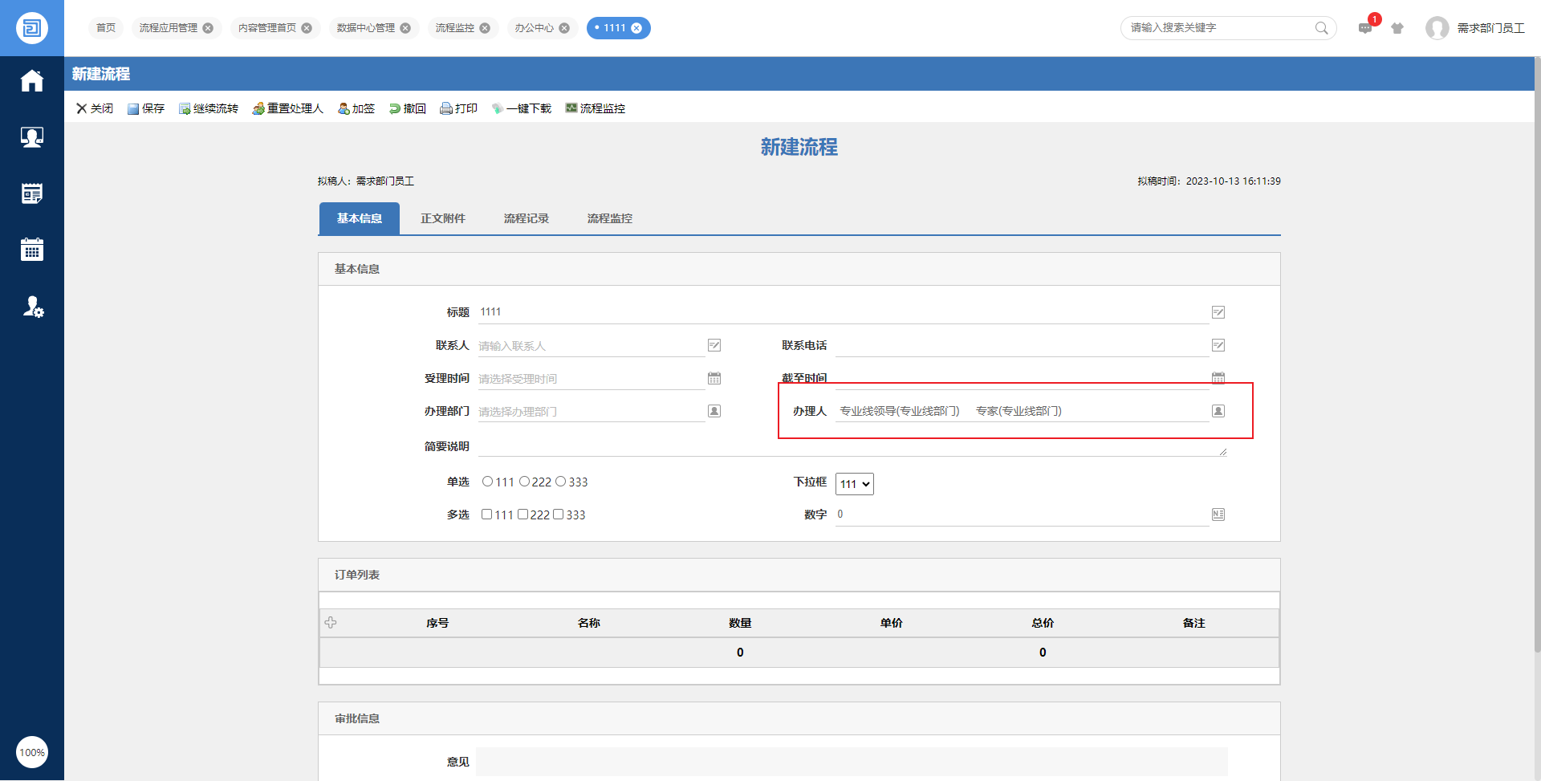Click the 继续流转 toolbar button
Viewport: 1541px width, 781px height.
209,108
